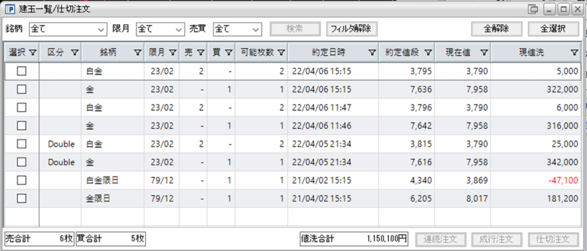Viewport: 587px width, 251px height.
Task: Tick the checkbox for Double 金 row
Action: pyautogui.click(x=21, y=162)
